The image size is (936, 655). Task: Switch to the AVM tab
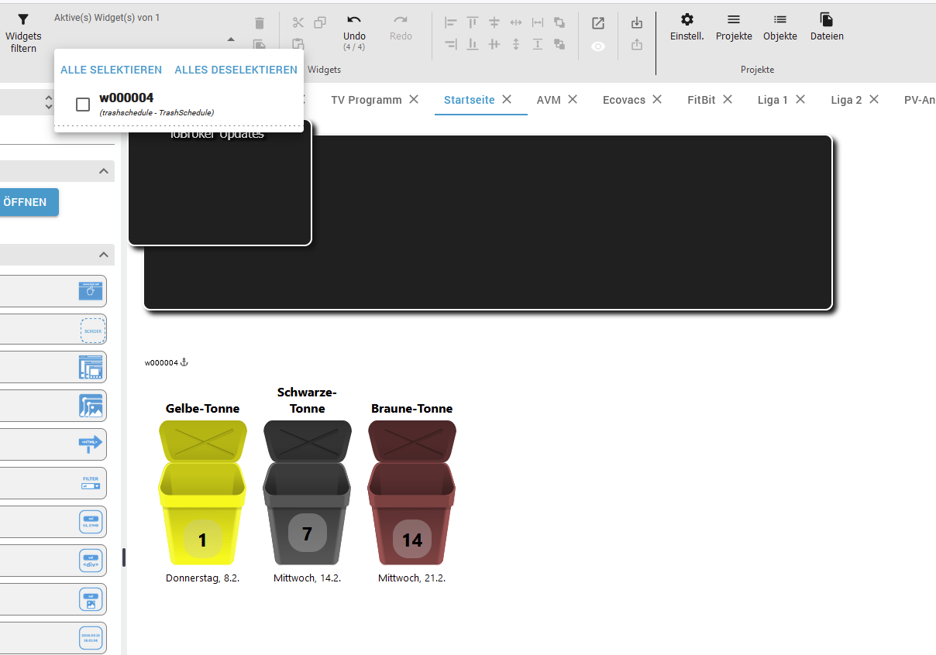click(549, 100)
